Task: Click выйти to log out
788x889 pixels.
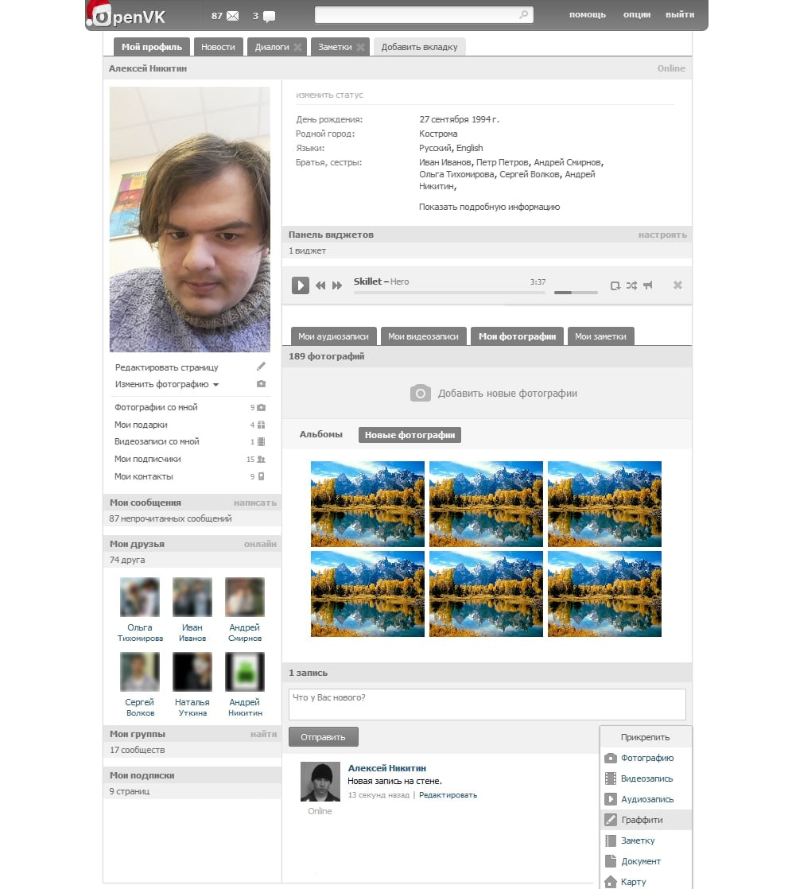Action: tap(680, 15)
